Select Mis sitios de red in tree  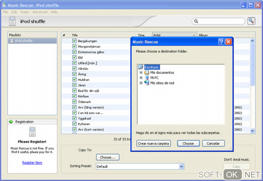pos(162,83)
